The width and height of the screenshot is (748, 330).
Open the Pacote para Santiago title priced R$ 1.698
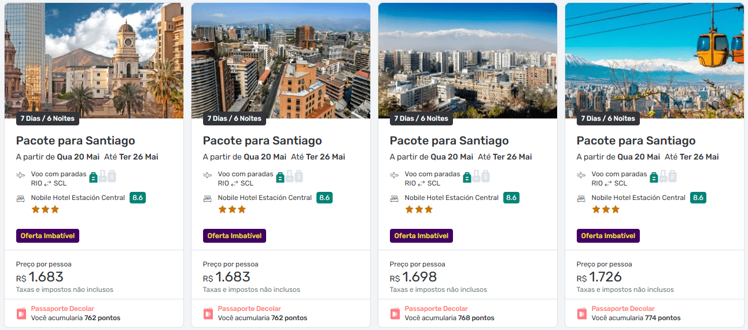pyautogui.click(x=449, y=140)
